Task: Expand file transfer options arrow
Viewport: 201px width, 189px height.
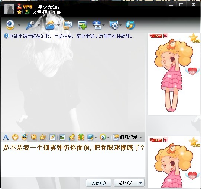Action: pos(58,25)
